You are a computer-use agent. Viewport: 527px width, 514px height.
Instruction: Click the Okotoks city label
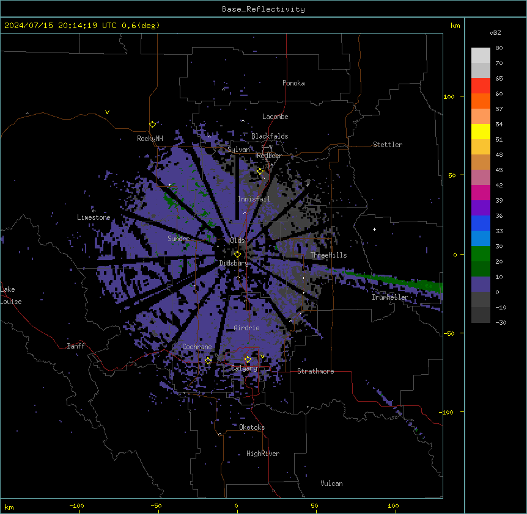point(252,427)
